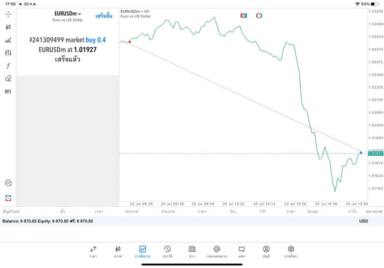The height and width of the screenshot is (268, 384).
Task: Activate the crosshair cursor tool
Action: pyautogui.click(x=8, y=14)
